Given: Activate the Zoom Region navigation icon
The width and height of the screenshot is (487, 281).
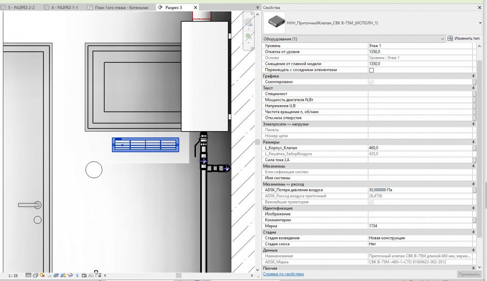Looking at the screenshot, I should coord(248,36).
